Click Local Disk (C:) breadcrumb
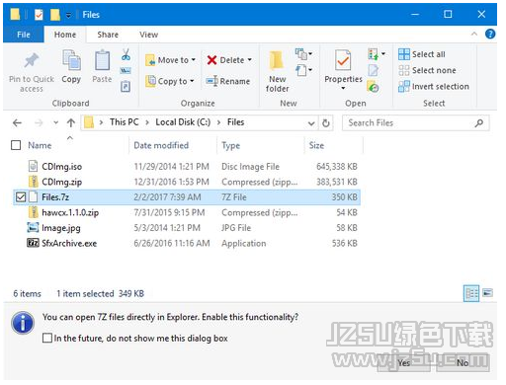Image resolution: width=506 pixels, height=385 pixels. coord(183,122)
